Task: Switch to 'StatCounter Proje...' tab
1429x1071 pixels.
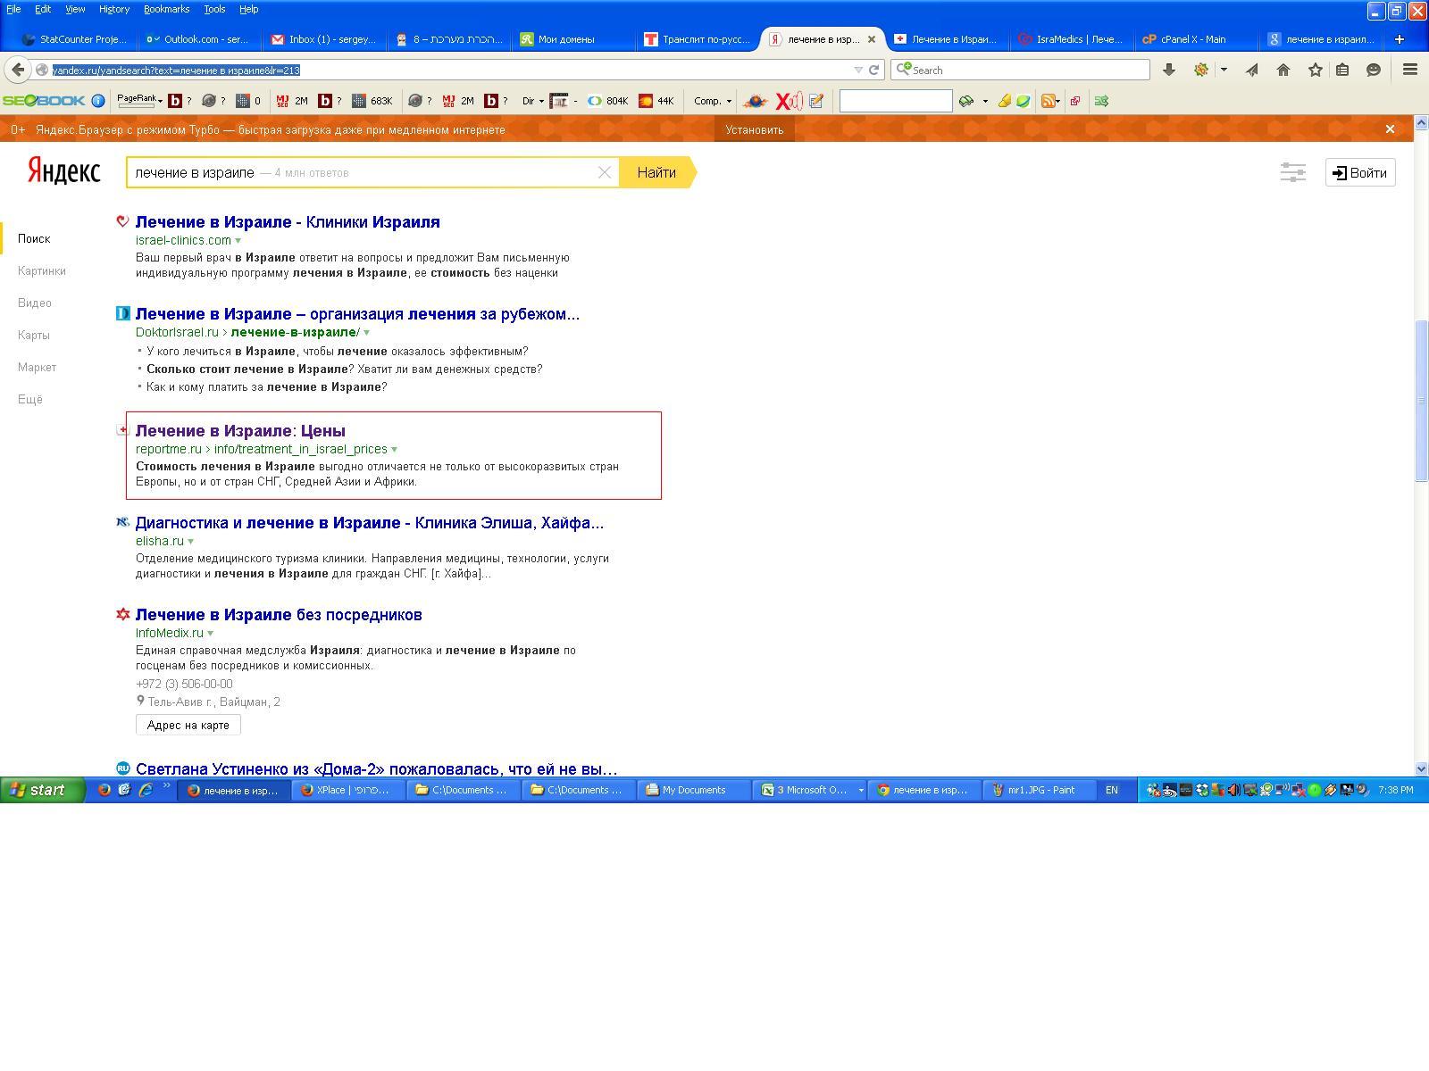Action: (x=75, y=39)
